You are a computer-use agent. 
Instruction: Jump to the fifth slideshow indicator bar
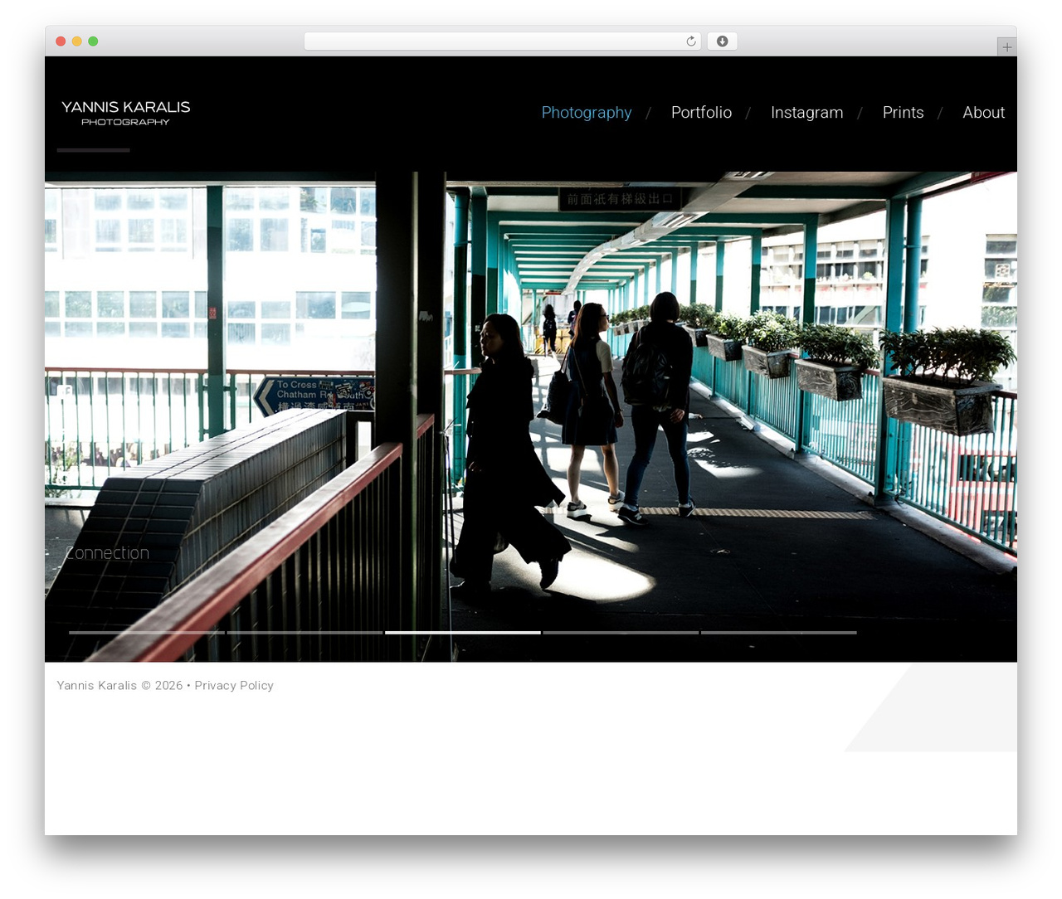(779, 633)
